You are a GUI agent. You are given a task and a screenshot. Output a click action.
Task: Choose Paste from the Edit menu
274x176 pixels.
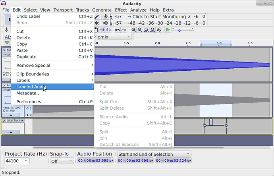tap(53, 50)
